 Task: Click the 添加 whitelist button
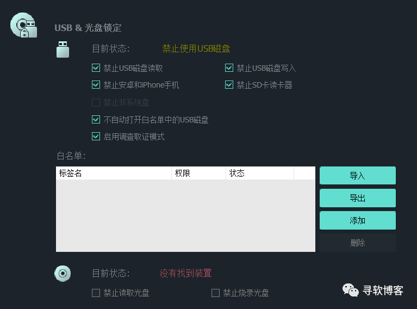pos(357,220)
